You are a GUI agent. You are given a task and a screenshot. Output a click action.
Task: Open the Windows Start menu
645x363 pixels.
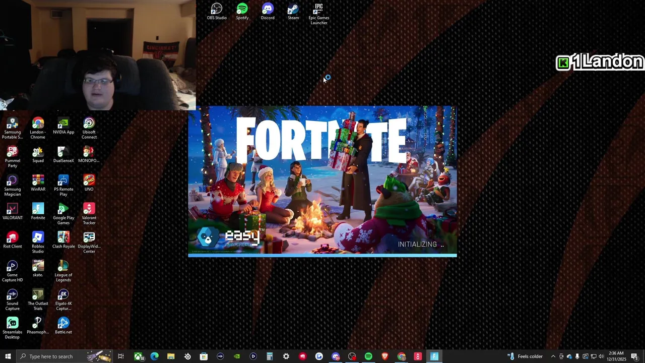tap(8, 356)
